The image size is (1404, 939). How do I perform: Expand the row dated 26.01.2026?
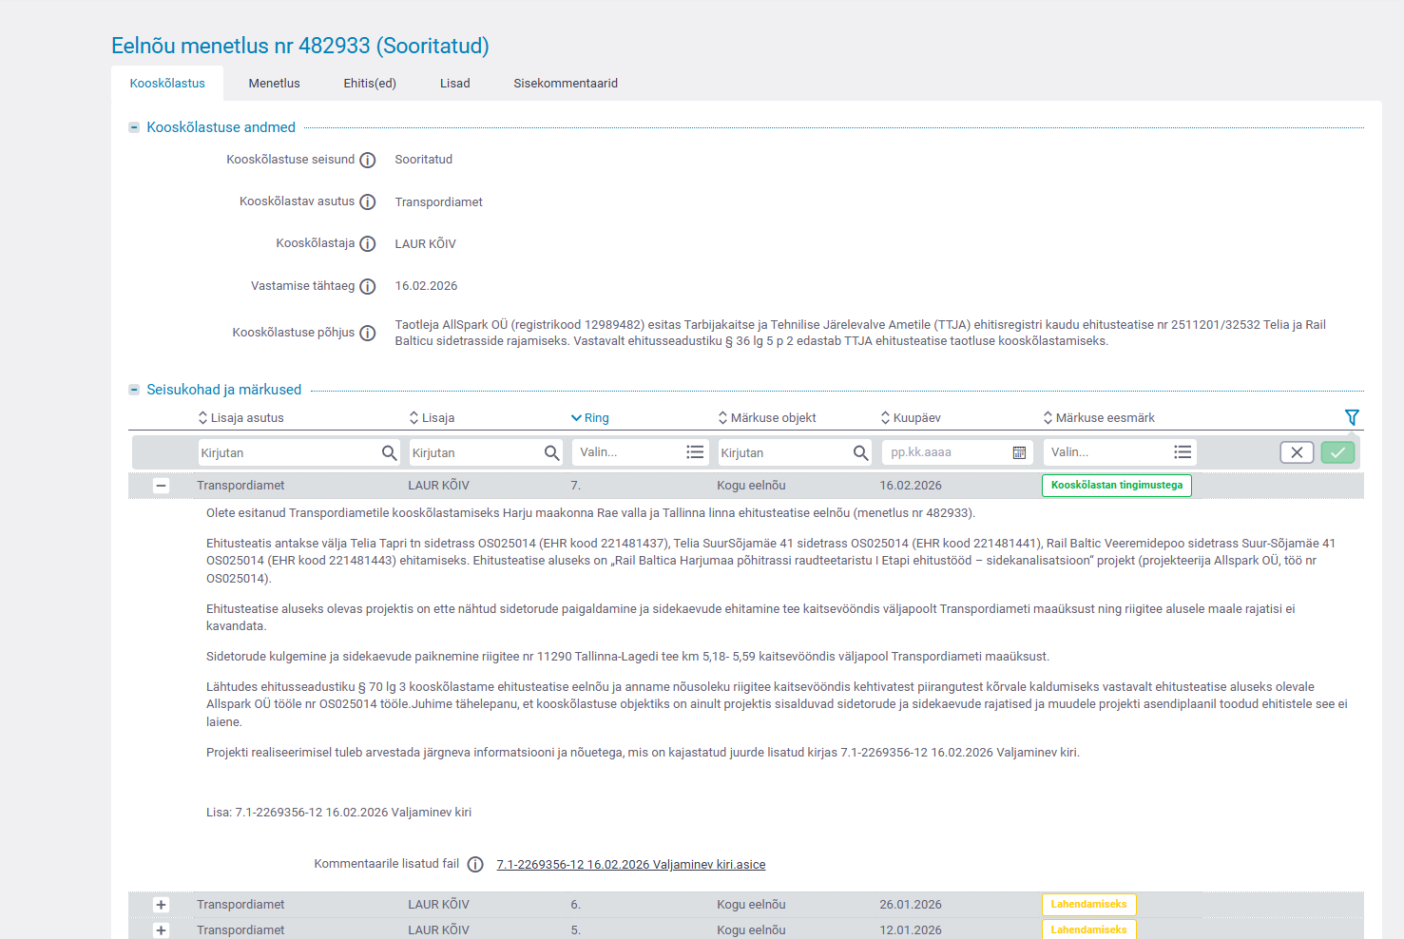[x=162, y=905]
